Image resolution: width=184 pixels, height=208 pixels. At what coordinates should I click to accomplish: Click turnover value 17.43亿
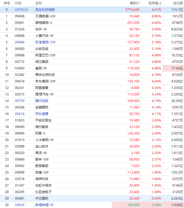pos(177,68)
